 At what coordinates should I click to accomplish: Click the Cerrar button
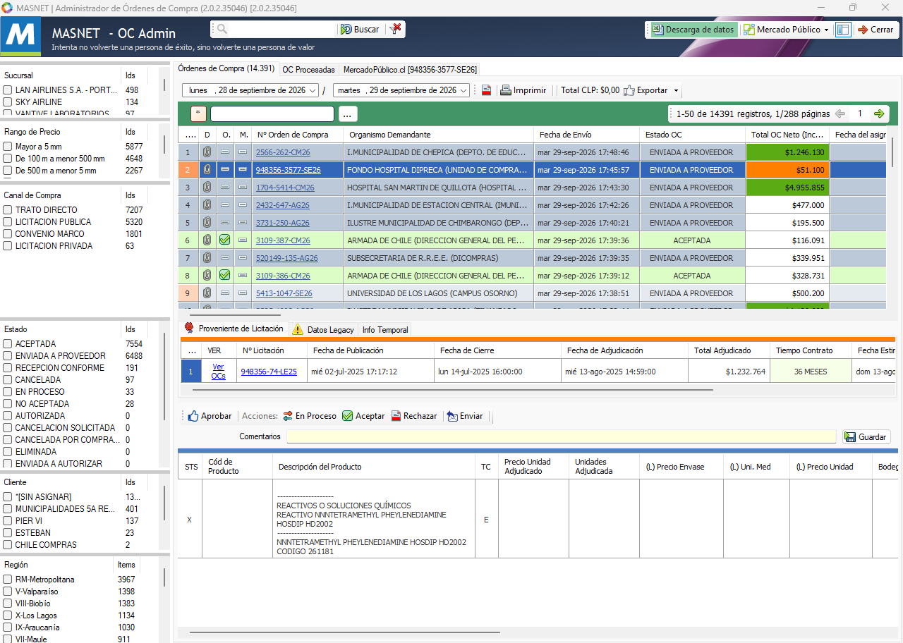pyautogui.click(x=875, y=30)
